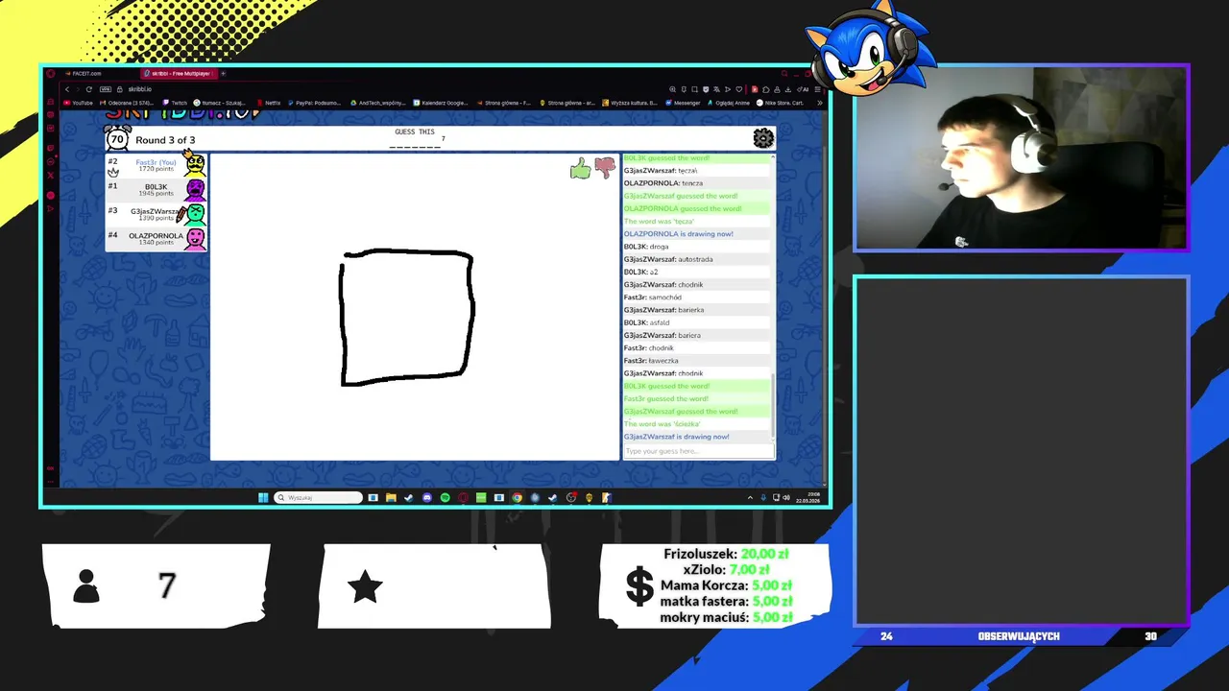Open Discord from the taskbar
The height and width of the screenshot is (691, 1229).
coord(427,497)
